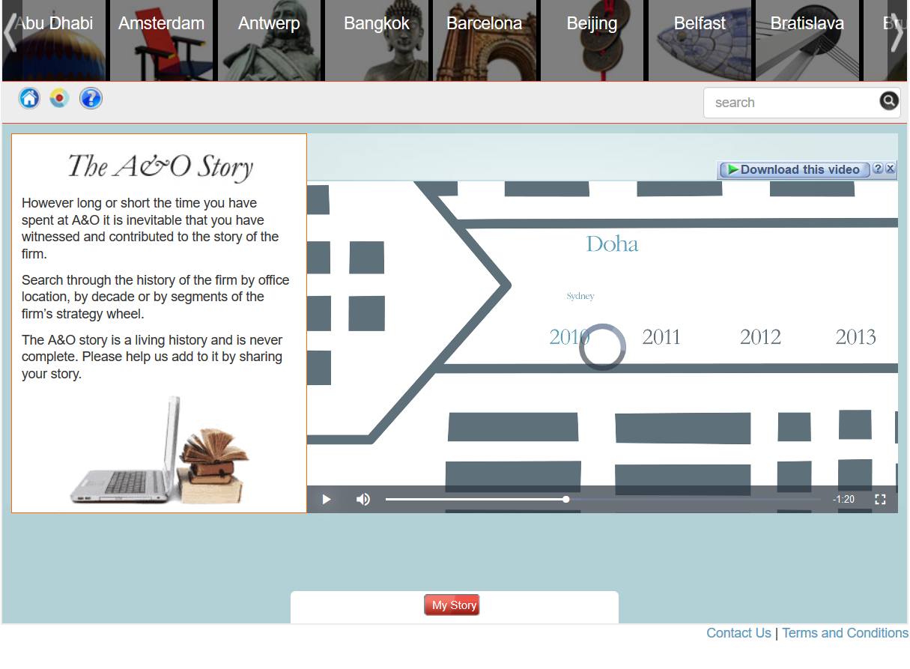Screen dimensions: 910x669
Task: Close the Download this video bar
Action: (890, 169)
